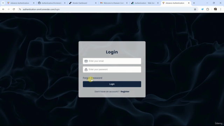Switch to the Gmail Welcome to Khanam tab
This screenshot has height=126, width=224.
pyautogui.click(x=113, y=3)
